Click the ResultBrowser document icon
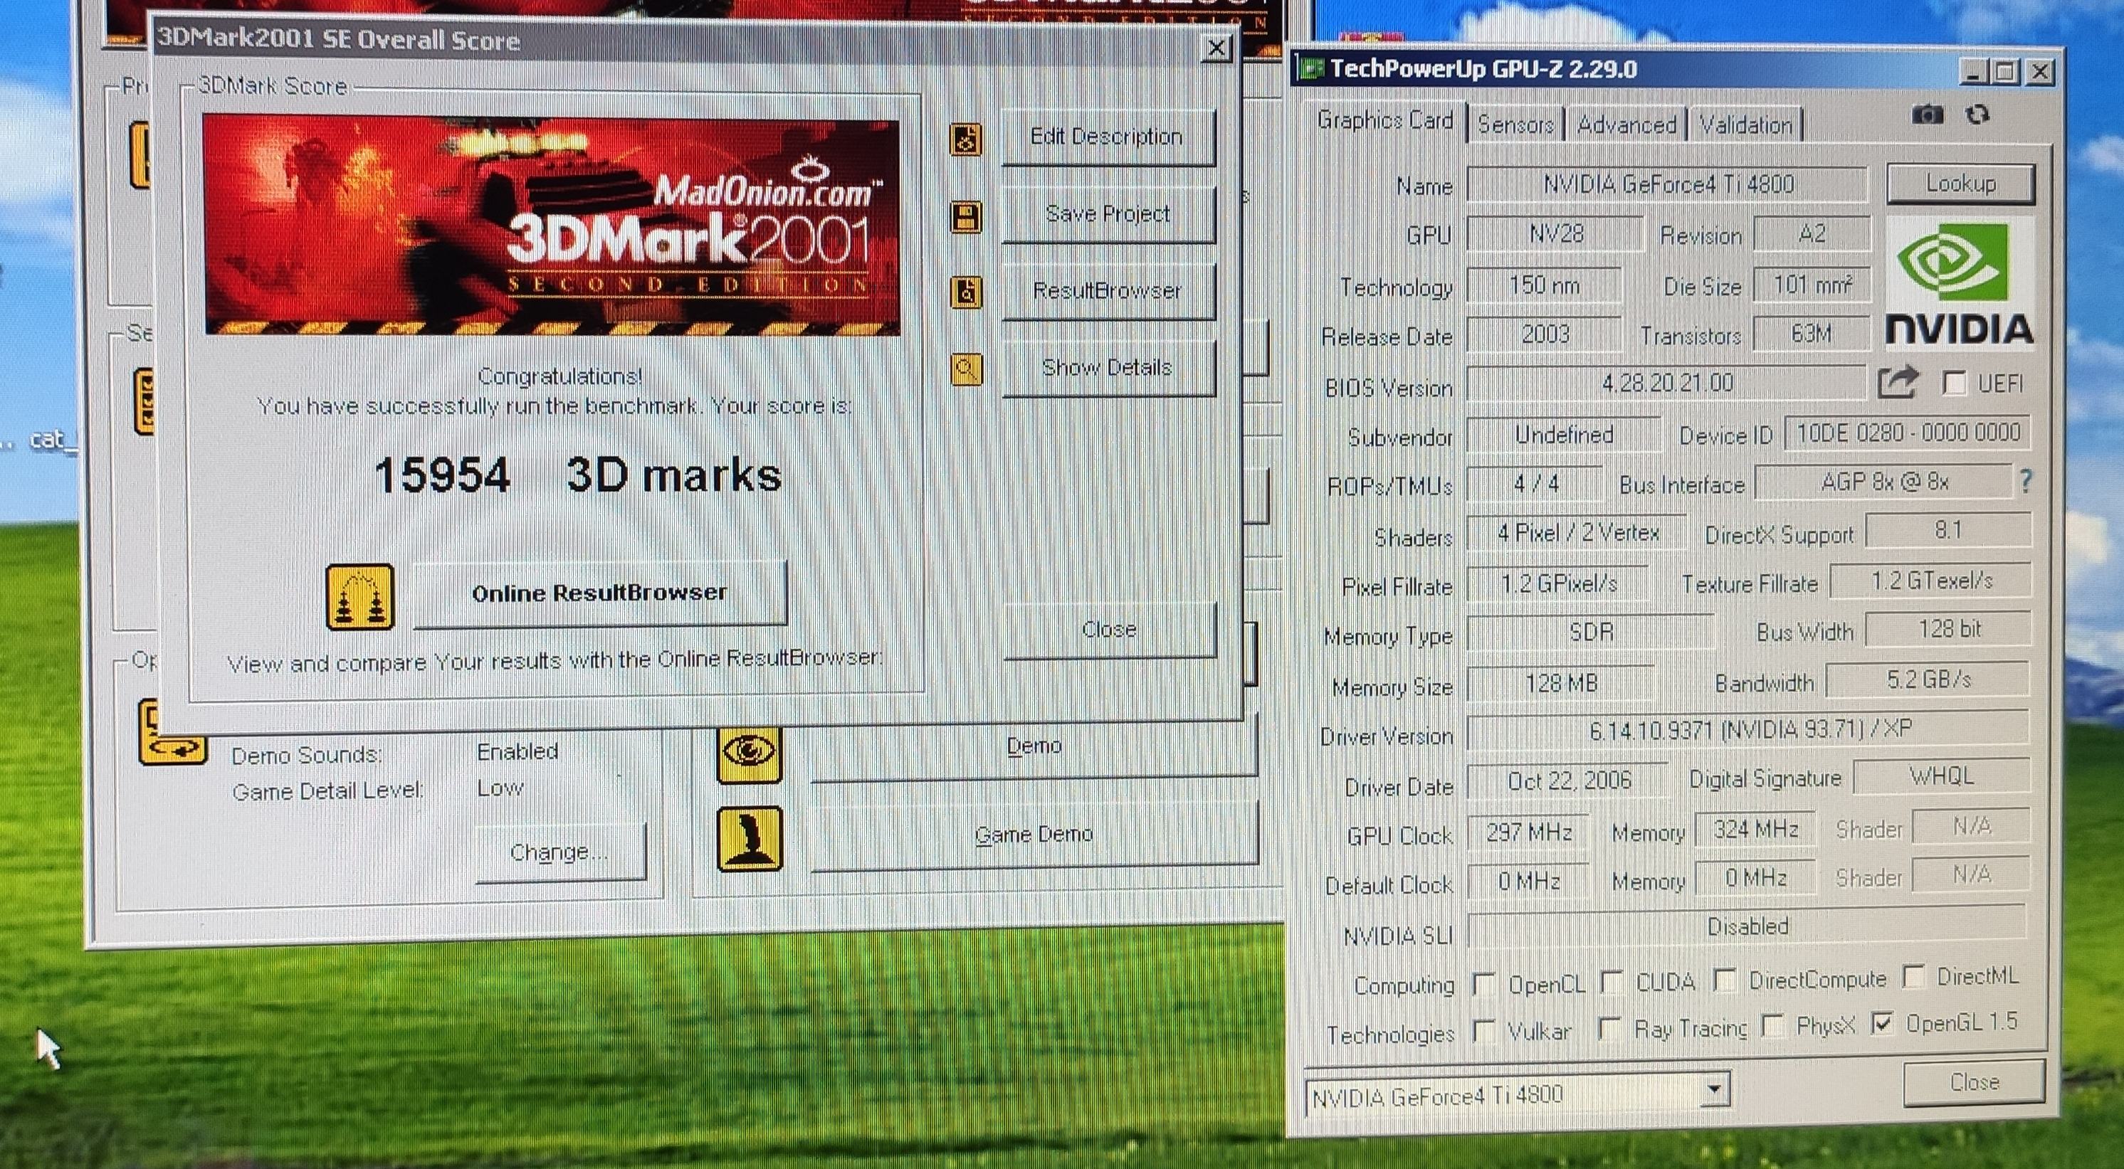Screen dimensions: 2124x1169 click(965, 292)
